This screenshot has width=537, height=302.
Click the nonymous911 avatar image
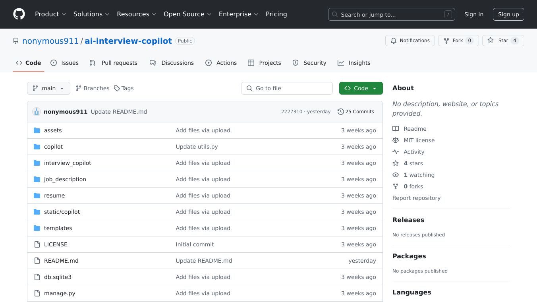(37, 112)
